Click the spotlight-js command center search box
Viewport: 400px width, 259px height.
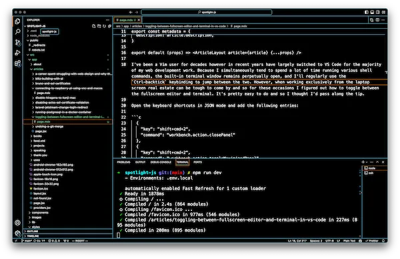pos(207,12)
